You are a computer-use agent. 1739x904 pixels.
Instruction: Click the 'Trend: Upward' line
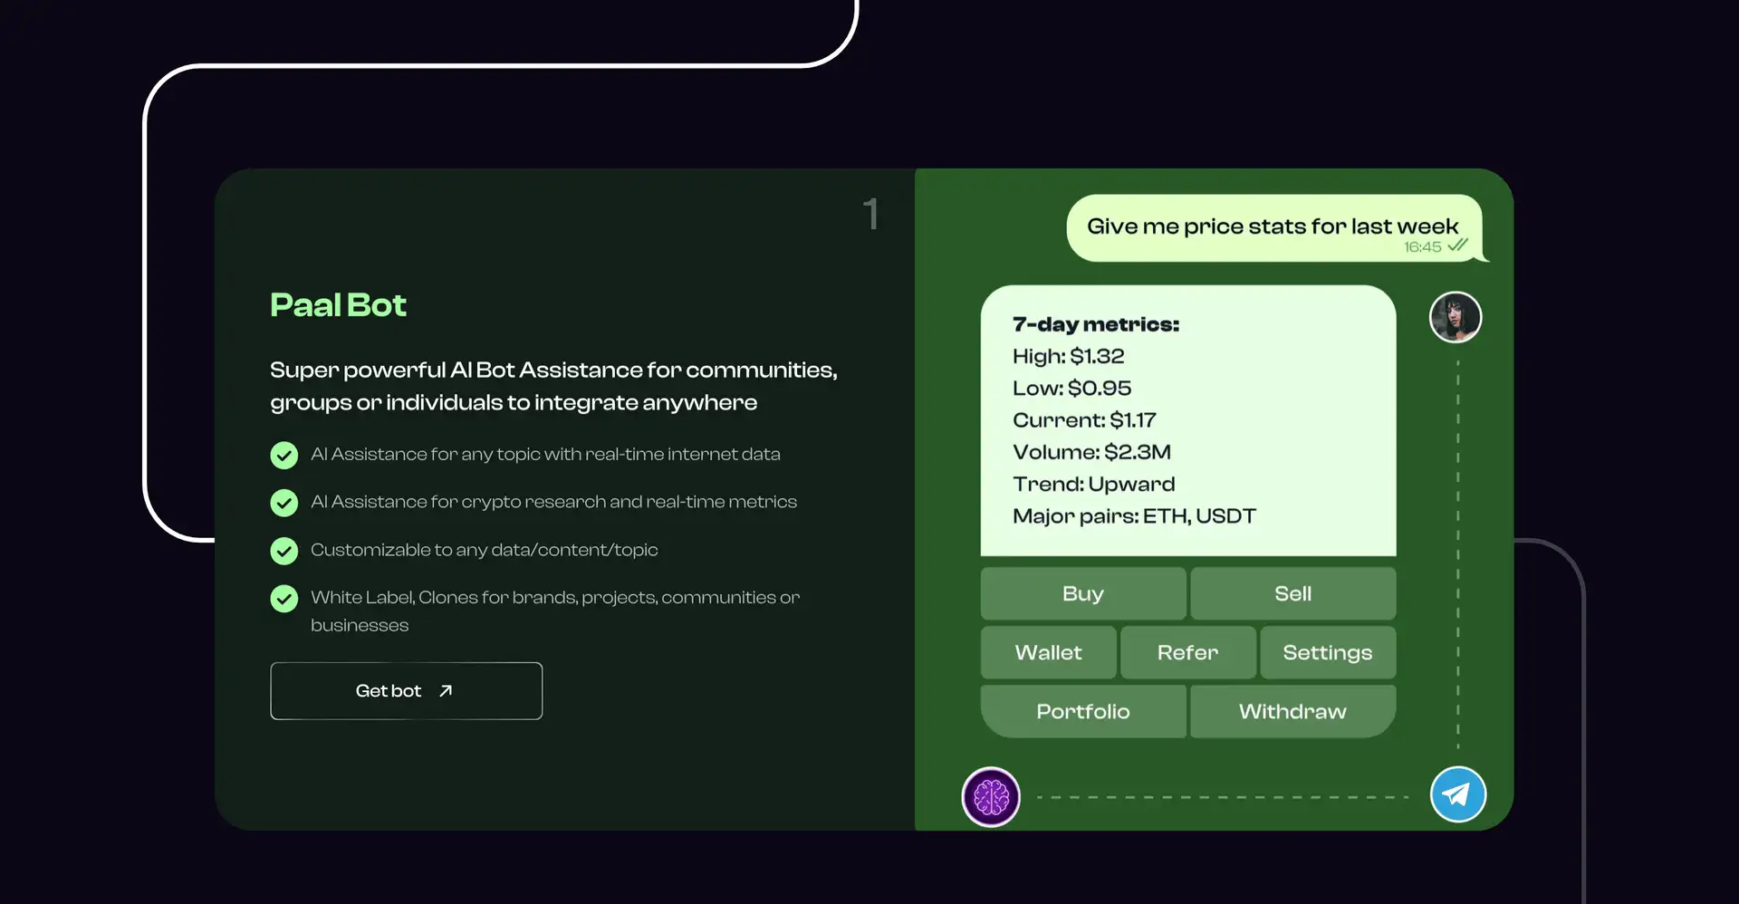1094,484
